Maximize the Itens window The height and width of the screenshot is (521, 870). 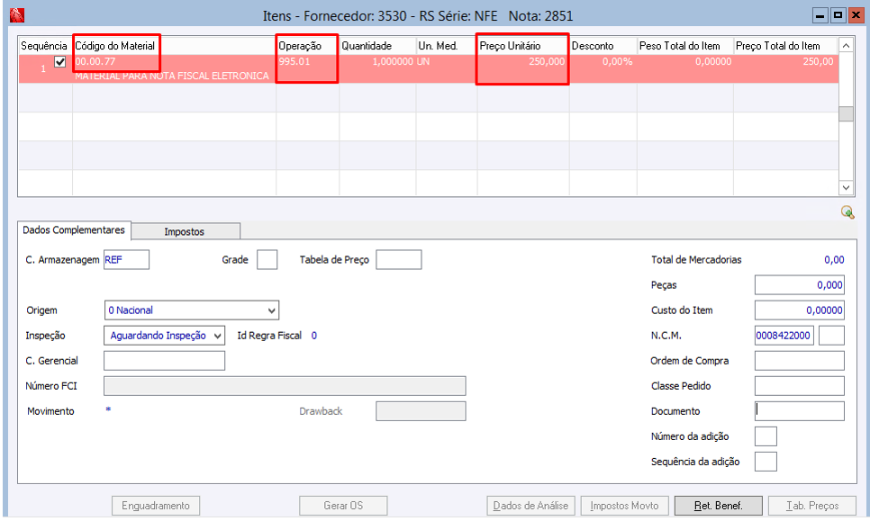click(x=838, y=15)
